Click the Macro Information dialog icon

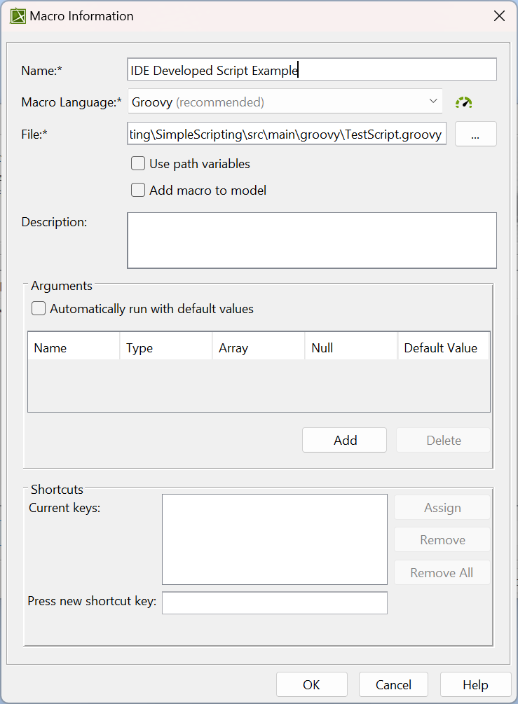(x=18, y=15)
